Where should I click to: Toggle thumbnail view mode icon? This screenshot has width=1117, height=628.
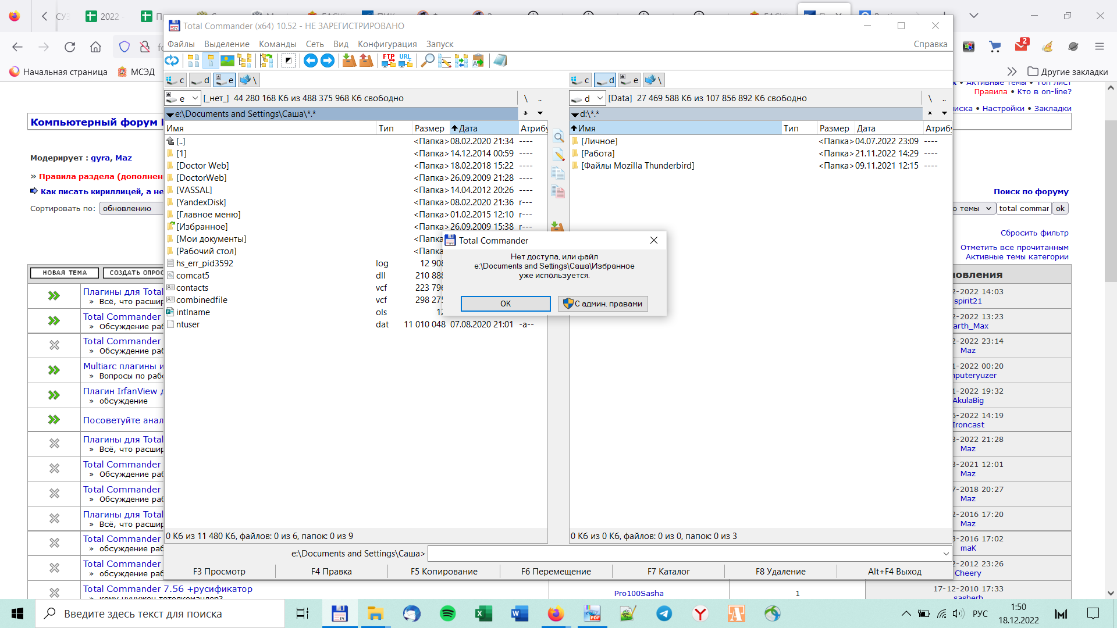pos(227,60)
